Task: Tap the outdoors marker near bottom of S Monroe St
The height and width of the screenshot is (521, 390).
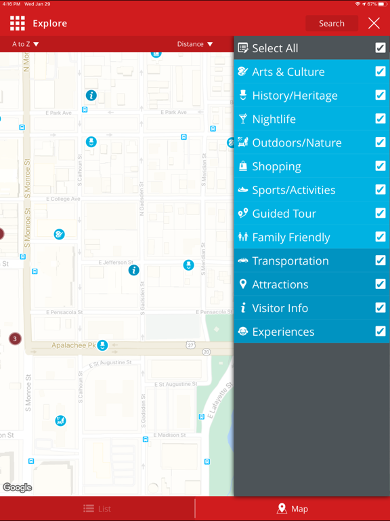Action: tap(60, 421)
